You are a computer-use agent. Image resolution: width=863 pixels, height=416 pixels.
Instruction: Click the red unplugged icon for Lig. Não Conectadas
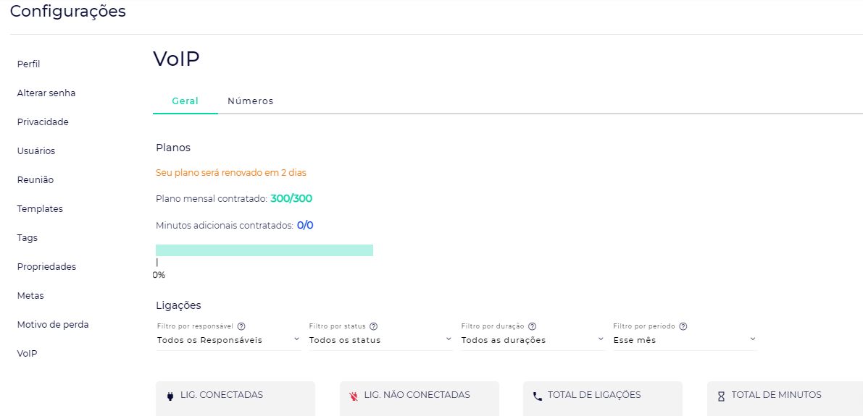[x=354, y=396]
